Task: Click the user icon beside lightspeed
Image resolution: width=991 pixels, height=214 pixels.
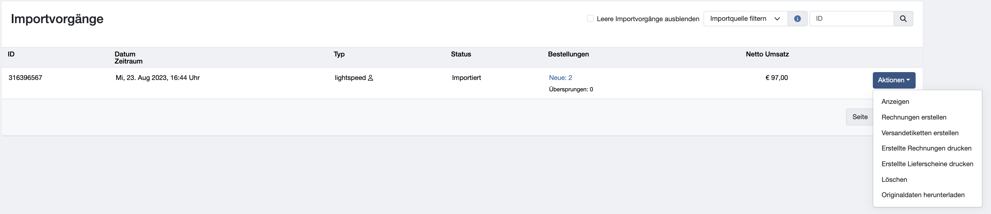Action: click(x=370, y=78)
